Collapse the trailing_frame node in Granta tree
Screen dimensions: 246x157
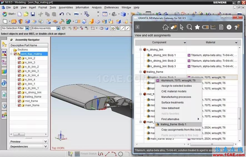[x=141, y=72]
